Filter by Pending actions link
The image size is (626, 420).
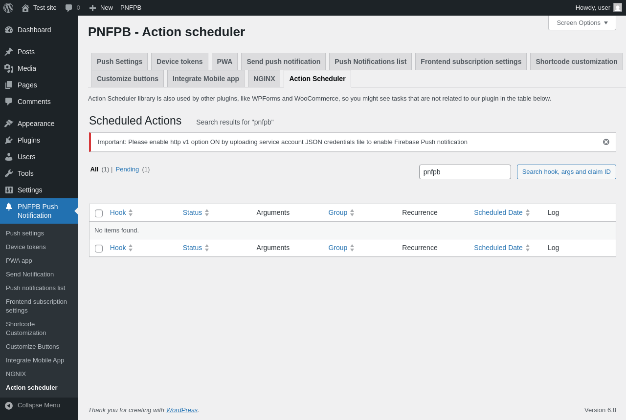point(127,169)
